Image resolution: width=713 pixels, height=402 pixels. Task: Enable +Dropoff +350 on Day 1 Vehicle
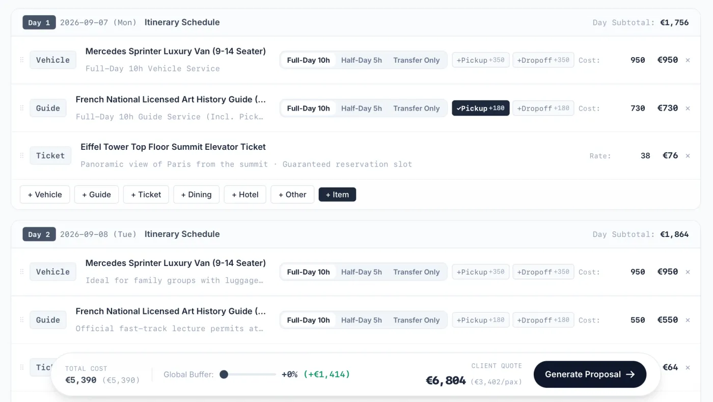click(543, 60)
